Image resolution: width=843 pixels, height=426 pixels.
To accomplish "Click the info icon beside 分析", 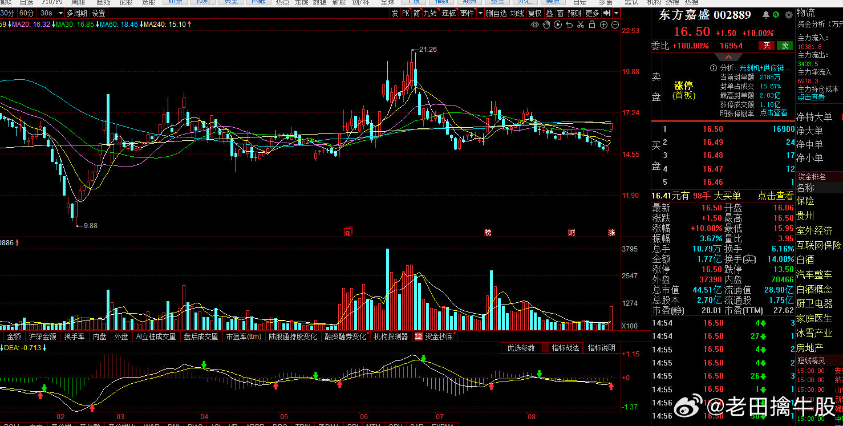I will [713, 68].
